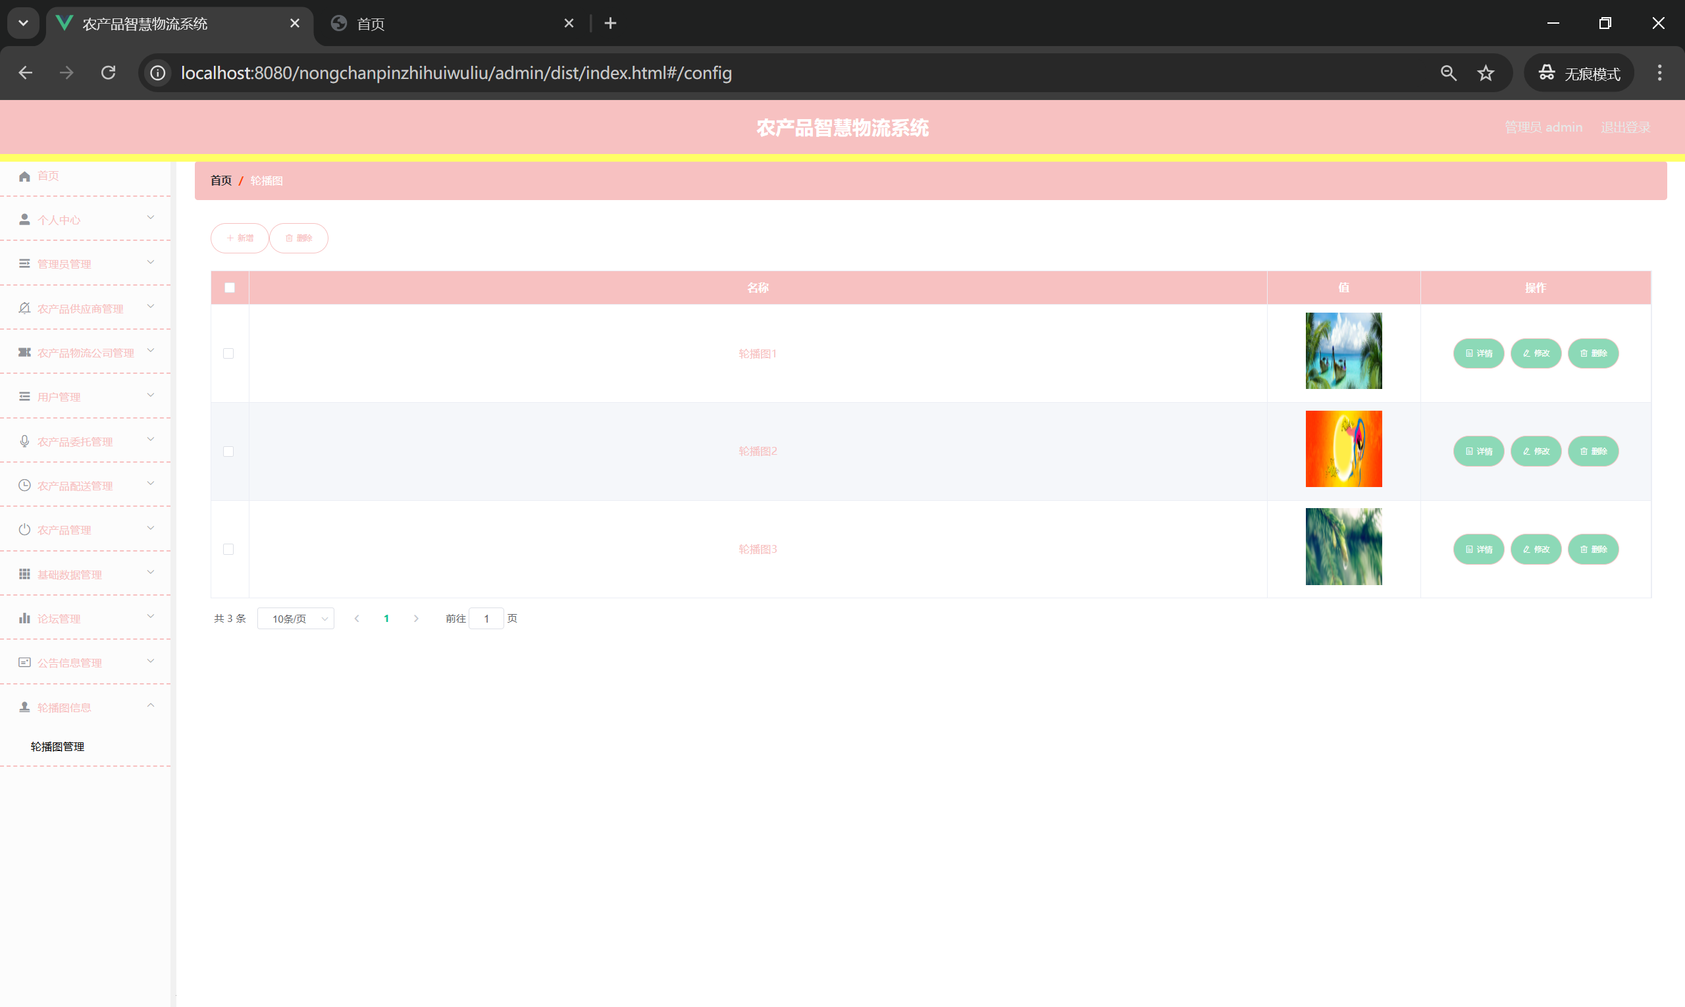Open the 10条/页 page size dropdown
The height and width of the screenshot is (1007, 1685).
tap(296, 619)
